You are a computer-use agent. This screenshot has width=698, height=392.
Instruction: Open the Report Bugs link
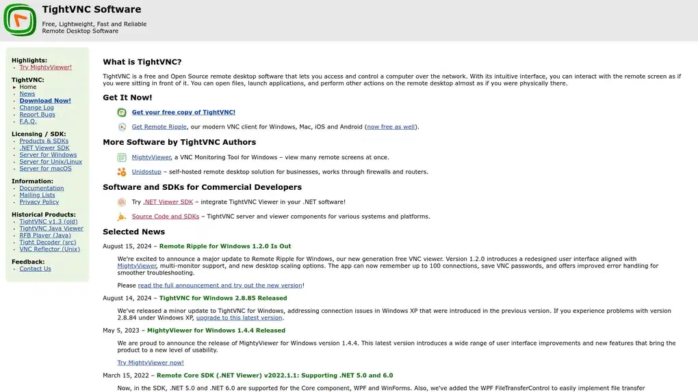click(x=37, y=114)
